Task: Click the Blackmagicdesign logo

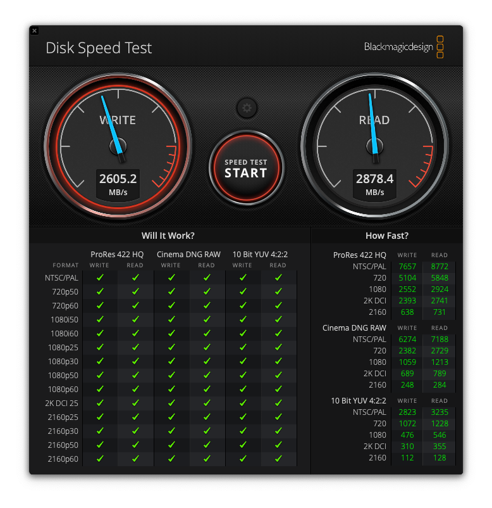Action: coord(403,47)
